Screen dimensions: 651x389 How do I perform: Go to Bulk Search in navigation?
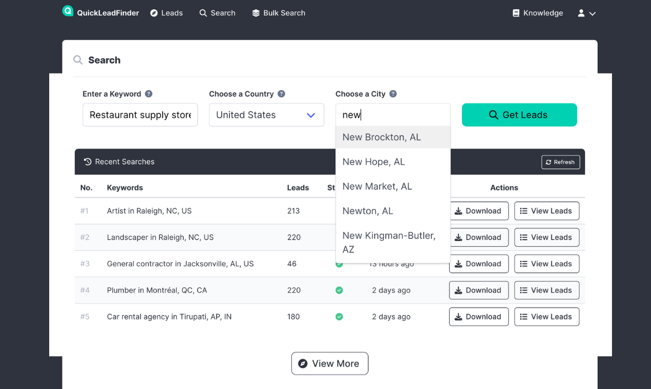pyautogui.click(x=278, y=13)
